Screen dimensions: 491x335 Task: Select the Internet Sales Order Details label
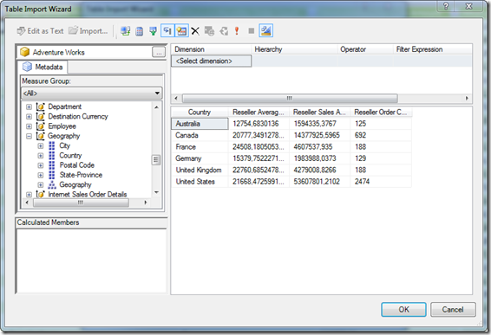coord(88,195)
